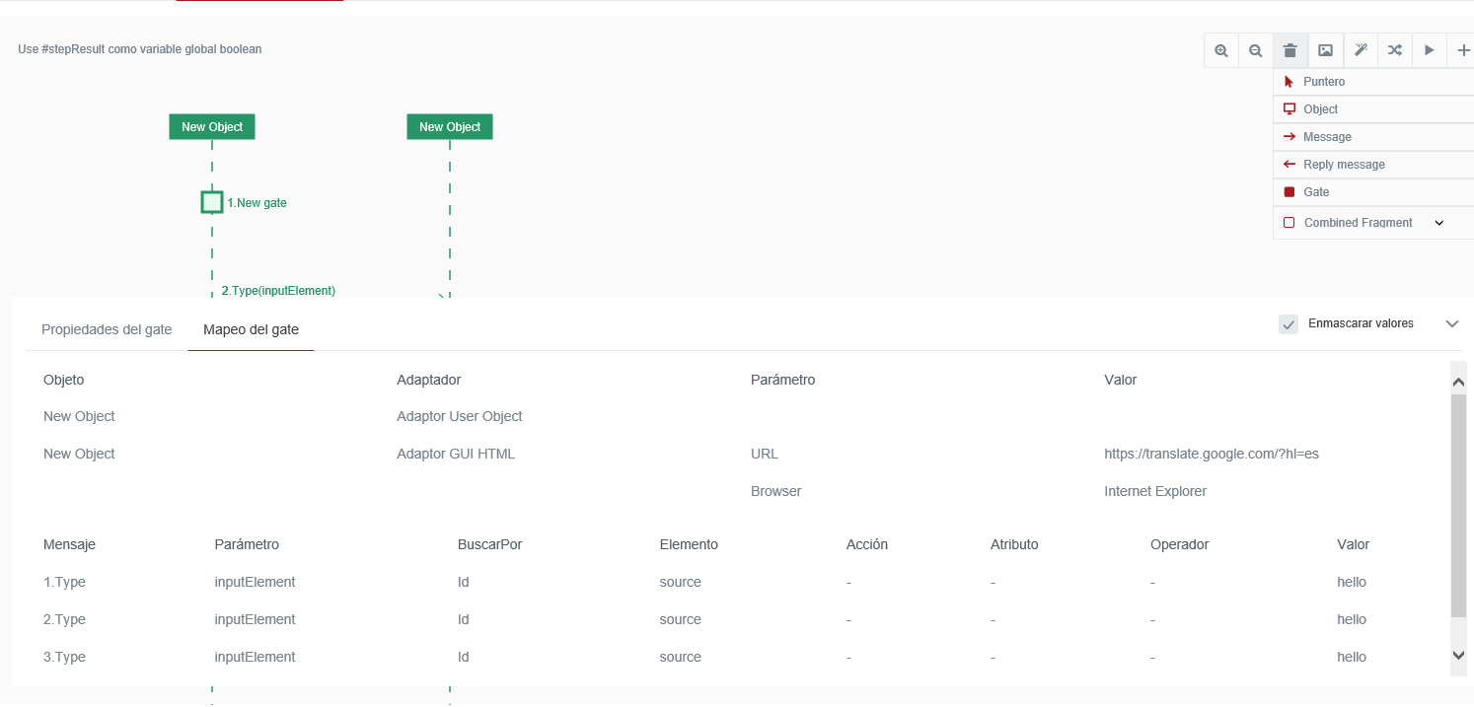Click the left New Object lifeline header
The width and height of the screenshot is (1474, 707).
[x=212, y=127]
